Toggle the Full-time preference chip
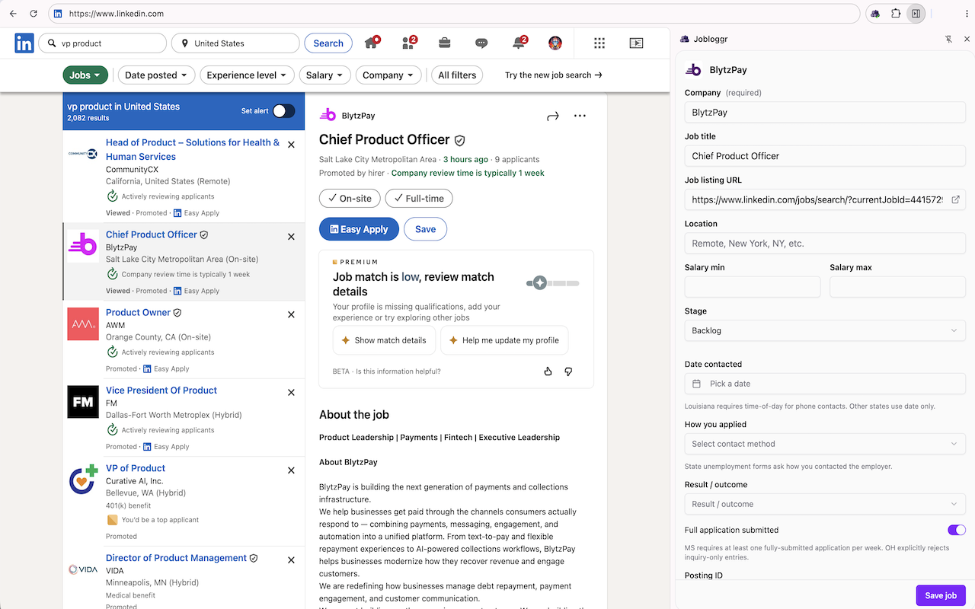975x609 pixels. pyautogui.click(x=419, y=198)
